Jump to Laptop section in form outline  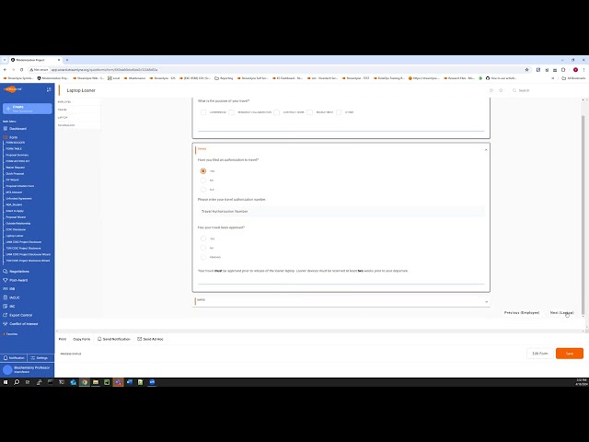tap(63, 117)
